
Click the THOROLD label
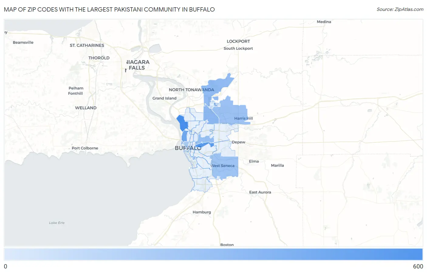99,58
